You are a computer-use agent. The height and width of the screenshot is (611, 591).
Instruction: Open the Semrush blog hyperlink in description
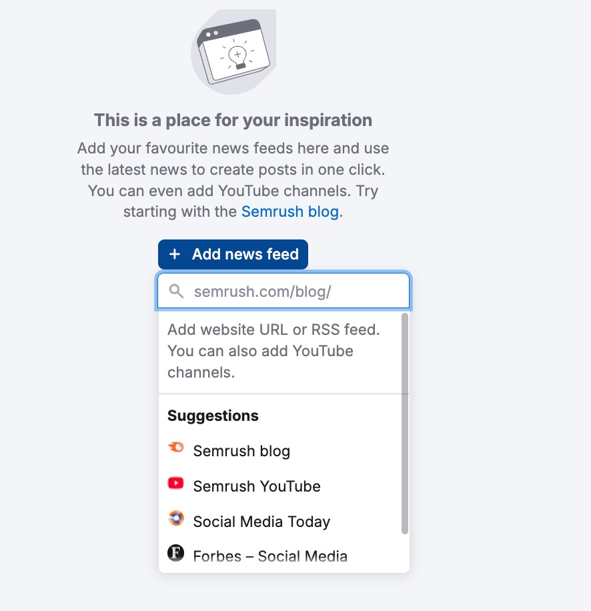click(290, 211)
